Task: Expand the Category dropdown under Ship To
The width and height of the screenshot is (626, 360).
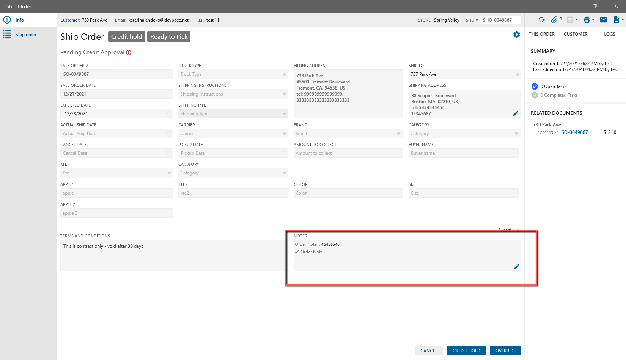Action: pos(516,134)
